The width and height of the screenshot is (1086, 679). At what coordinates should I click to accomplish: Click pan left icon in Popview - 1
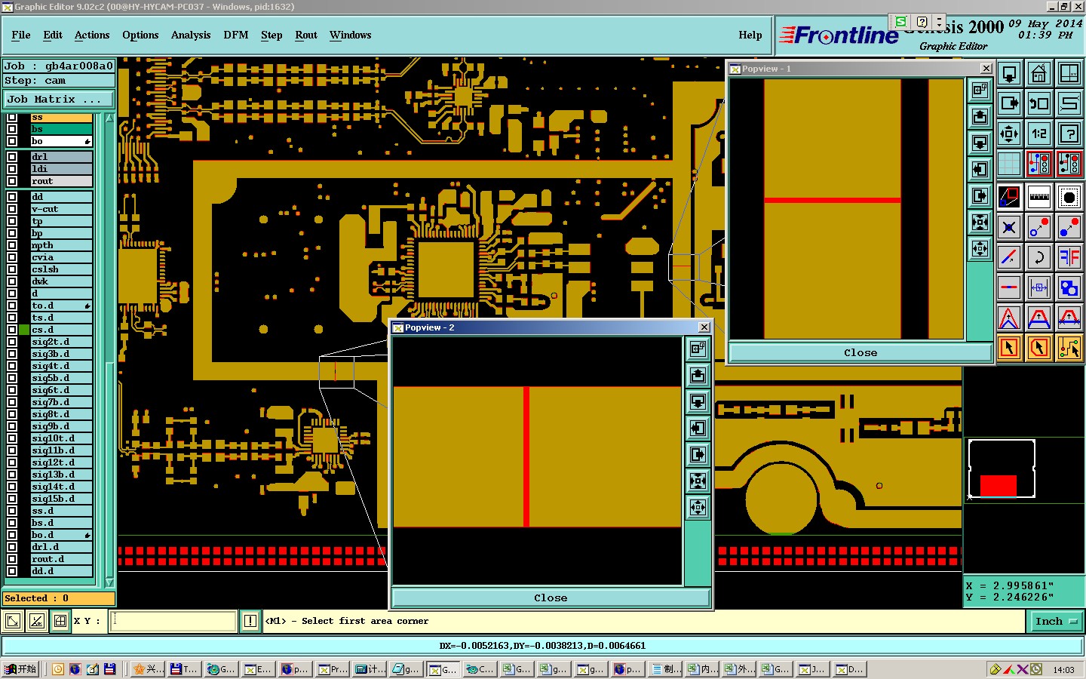(980, 169)
